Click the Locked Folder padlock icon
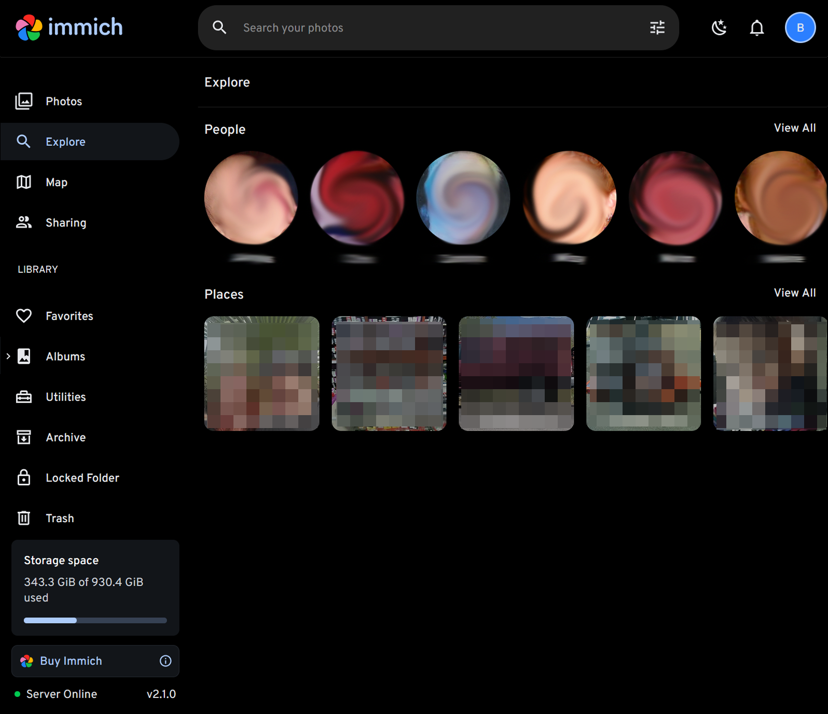 coord(24,478)
